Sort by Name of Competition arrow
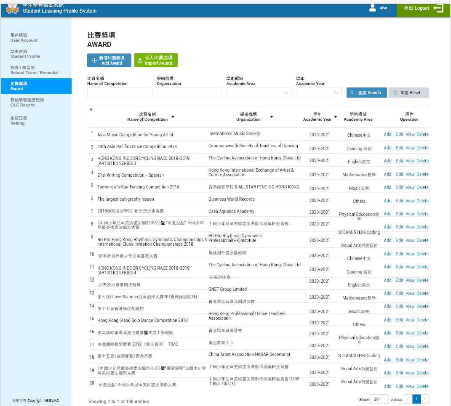The height and width of the screenshot is (406, 451). tap(173, 117)
